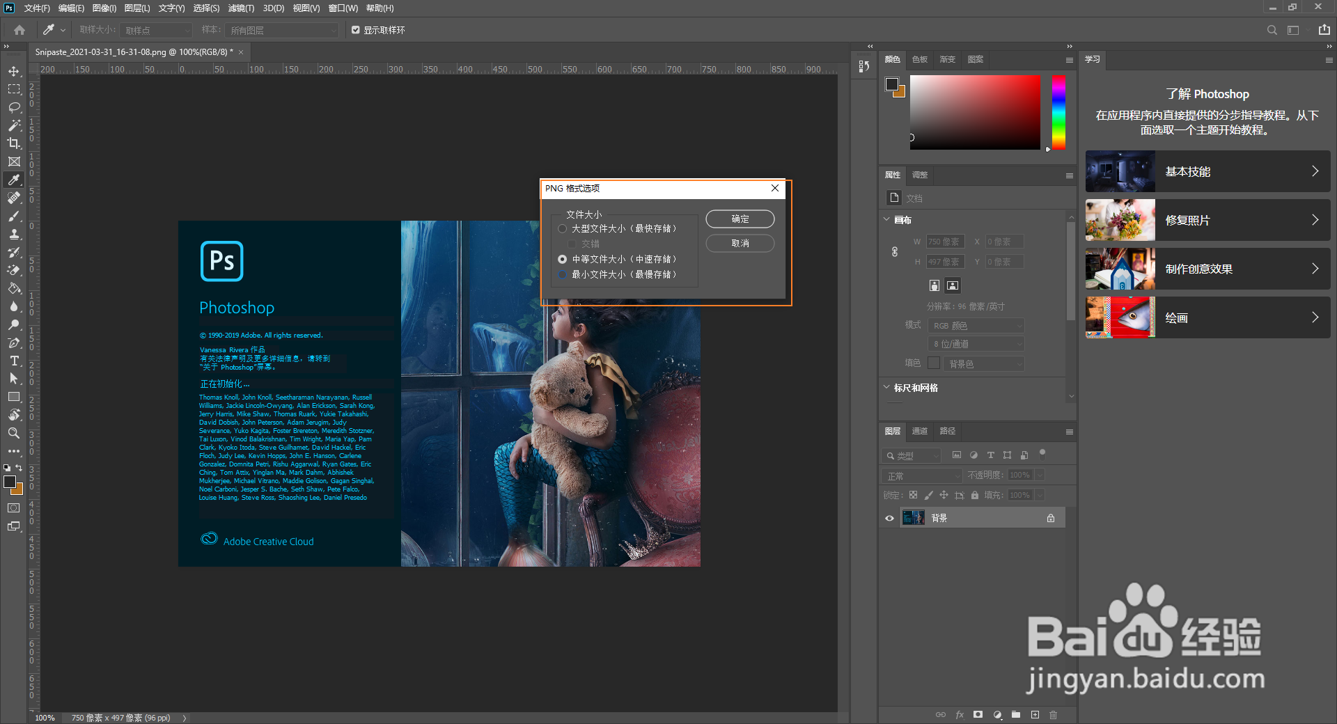The height and width of the screenshot is (724, 1337).
Task: Select the Dodge tool
Action: [14, 324]
